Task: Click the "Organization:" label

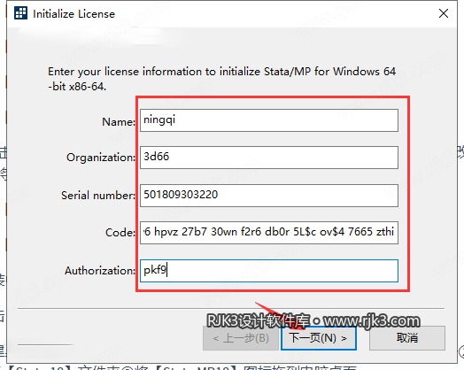Action: click(x=101, y=158)
